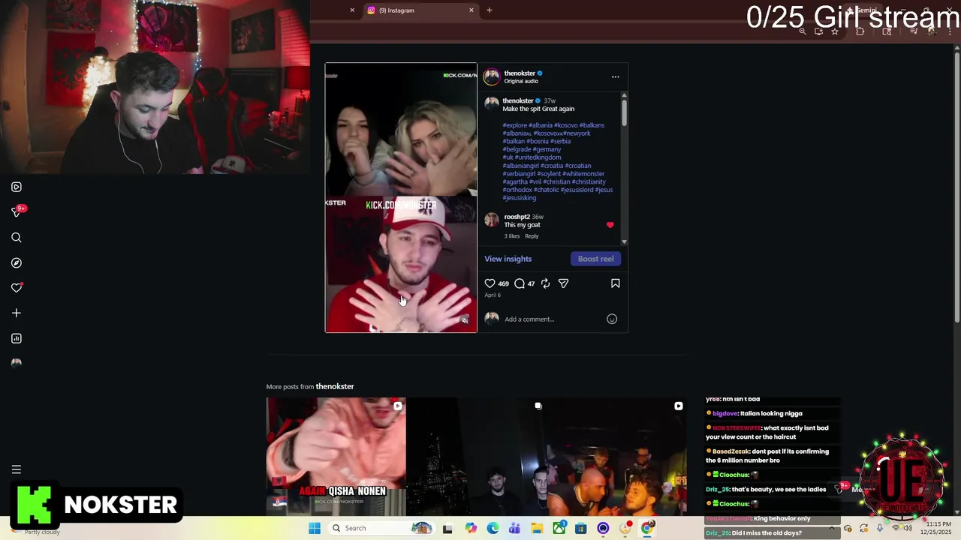Click the install app icon in address bar
961x540 pixels.
pos(818,31)
